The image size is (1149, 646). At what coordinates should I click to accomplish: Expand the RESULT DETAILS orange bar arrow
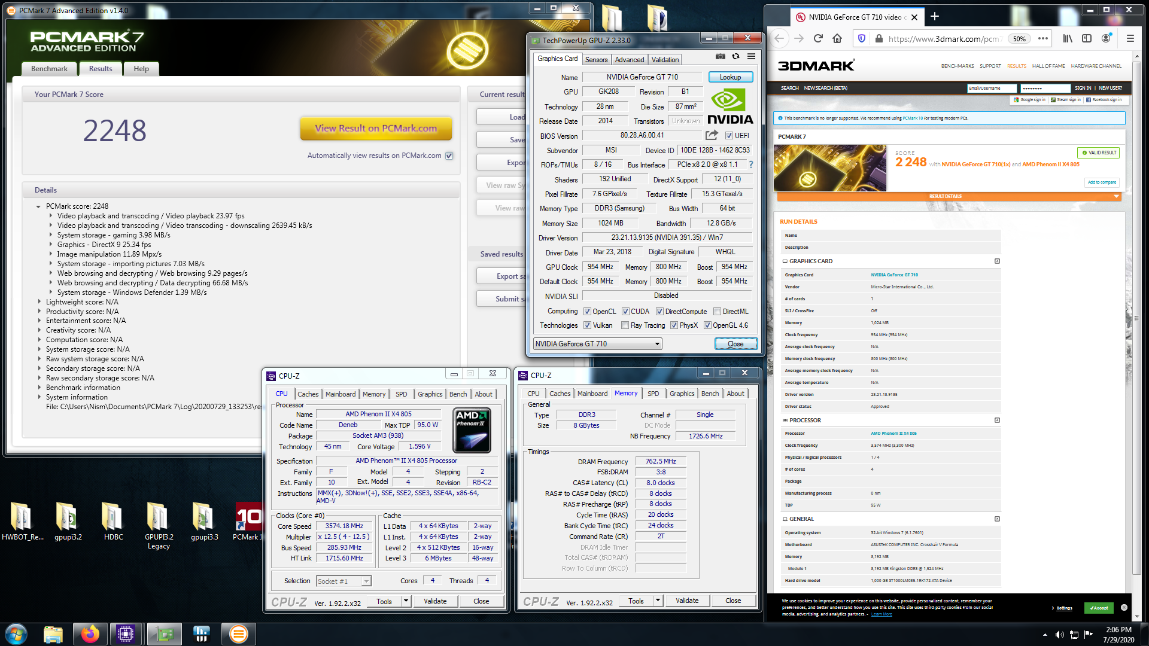[x=1116, y=196]
